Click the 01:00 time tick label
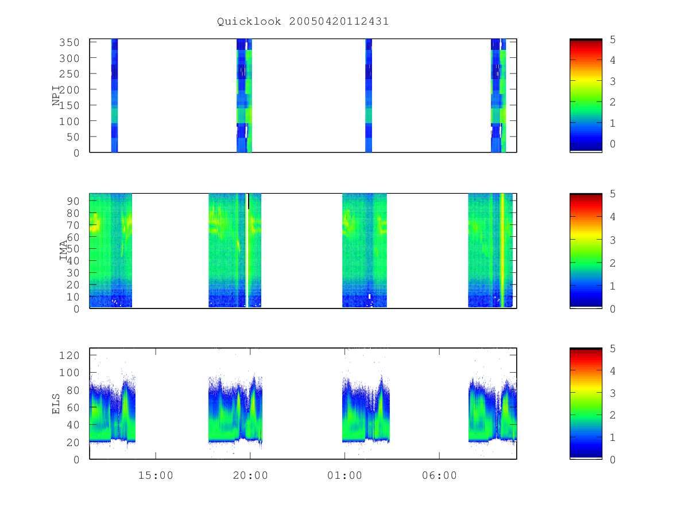This screenshot has height=516, width=689. [345, 475]
